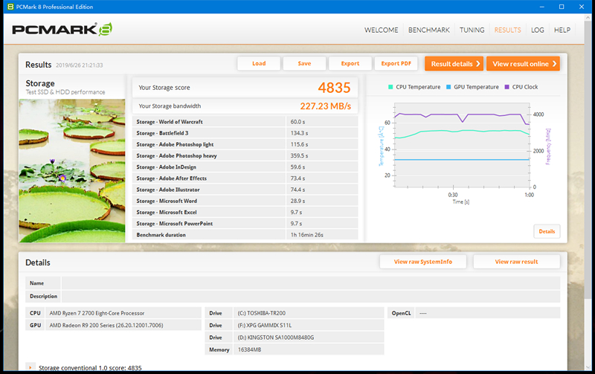The height and width of the screenshot is (374, 595).
Task: Toggle the GPU Temperature legend entry
Action: pyautogui.click(x=475, y=87)
